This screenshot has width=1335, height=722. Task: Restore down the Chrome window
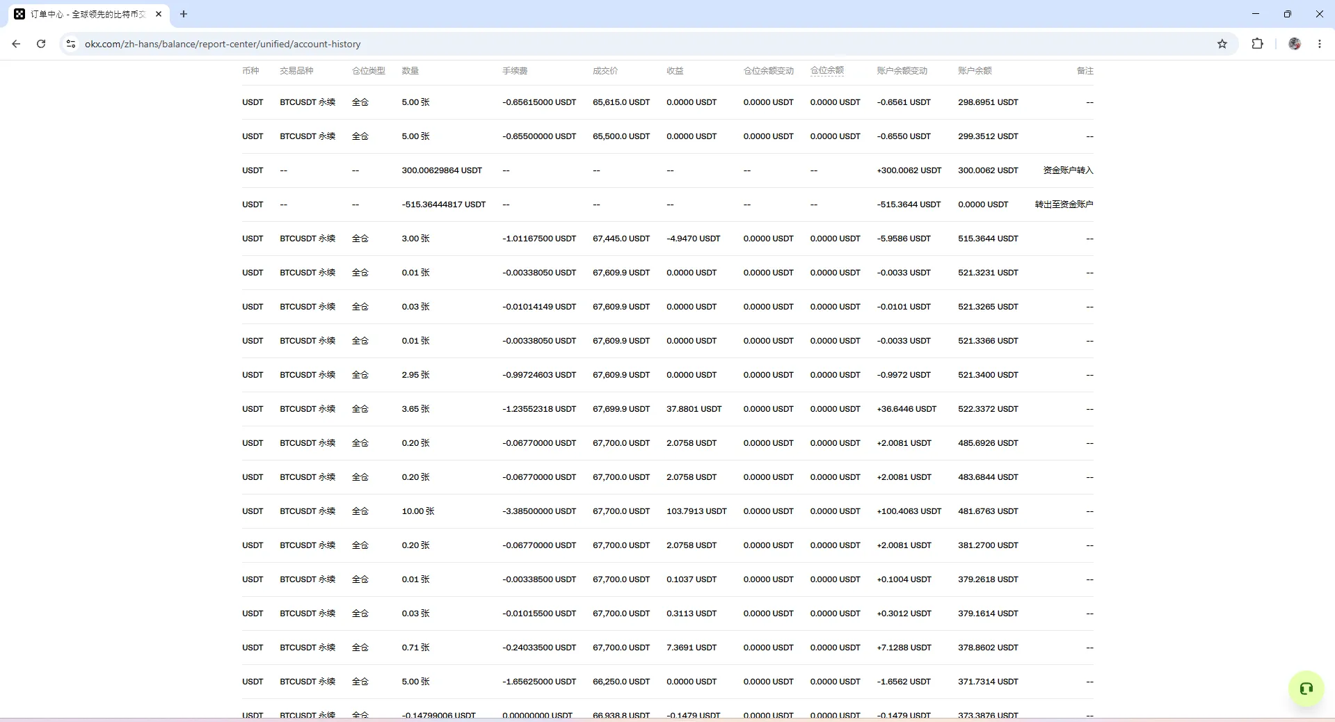pos(1288,14)
